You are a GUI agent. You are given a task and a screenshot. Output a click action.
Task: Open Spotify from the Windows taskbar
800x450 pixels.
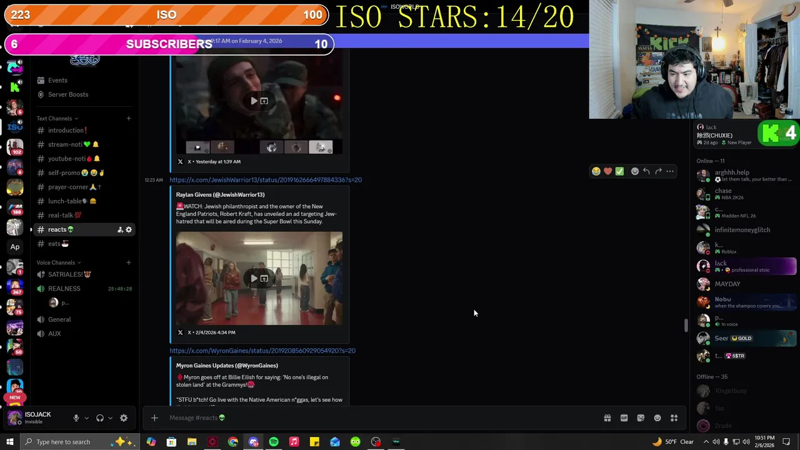pos(274,442)
